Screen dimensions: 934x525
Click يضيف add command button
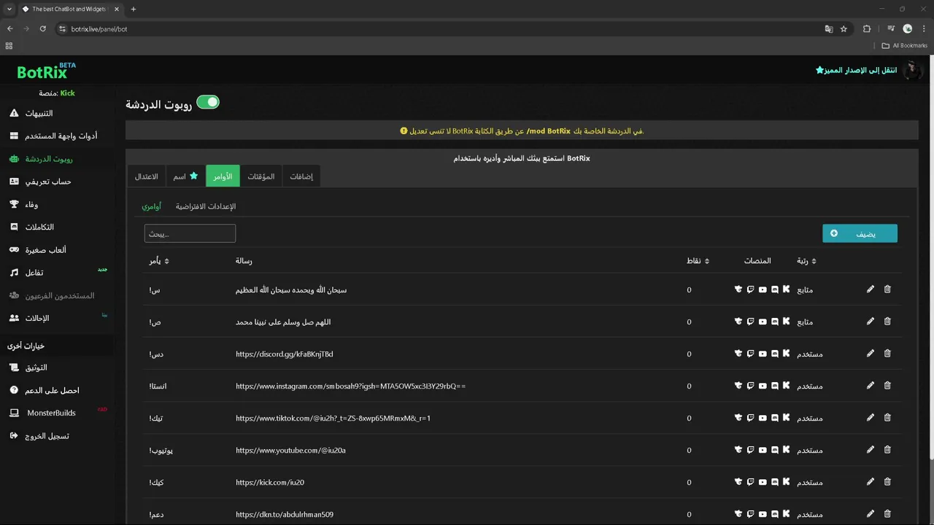[x=860, y=233]
